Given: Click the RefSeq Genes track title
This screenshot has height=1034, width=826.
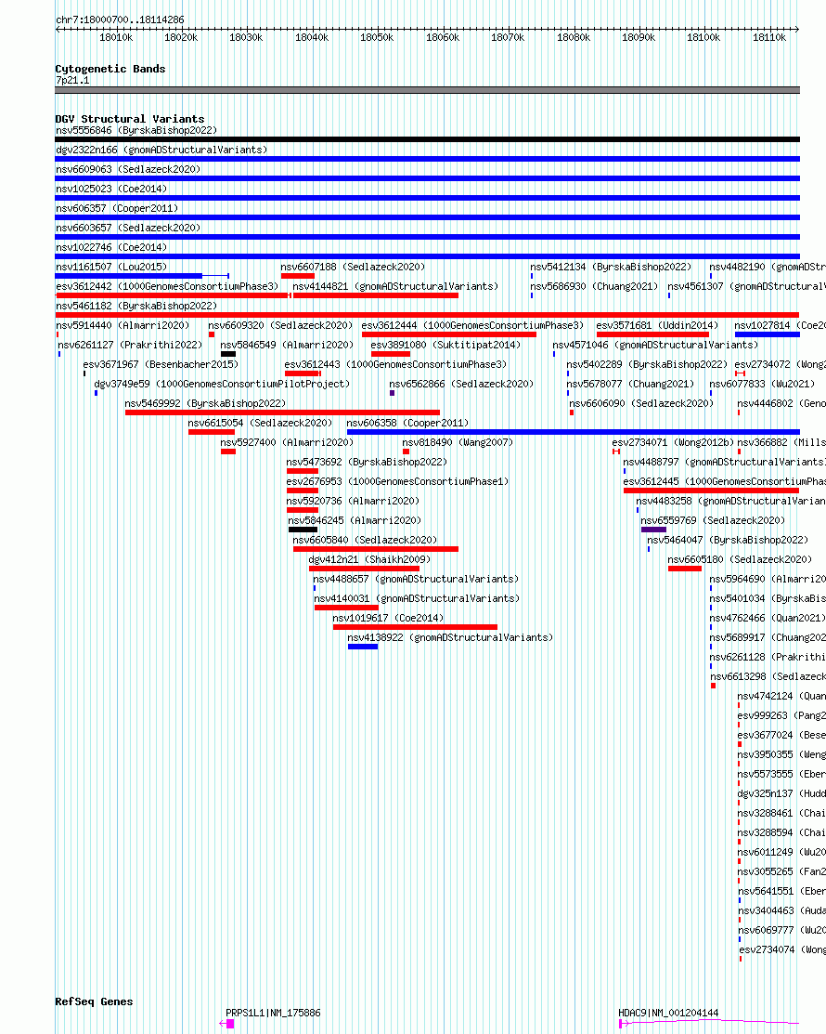Looking at the screenshot, I should pos(94,1001).
